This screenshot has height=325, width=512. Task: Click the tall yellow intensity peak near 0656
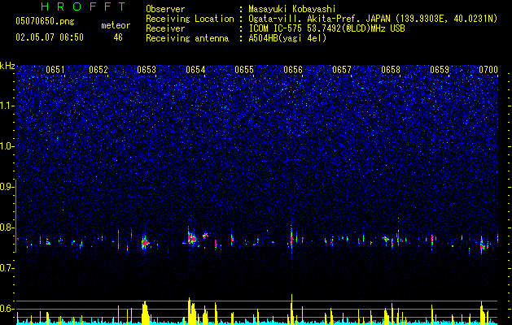point(291,309)
